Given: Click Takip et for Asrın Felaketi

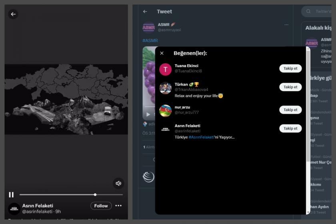Looking at the screenshot, I should [290, 128].
